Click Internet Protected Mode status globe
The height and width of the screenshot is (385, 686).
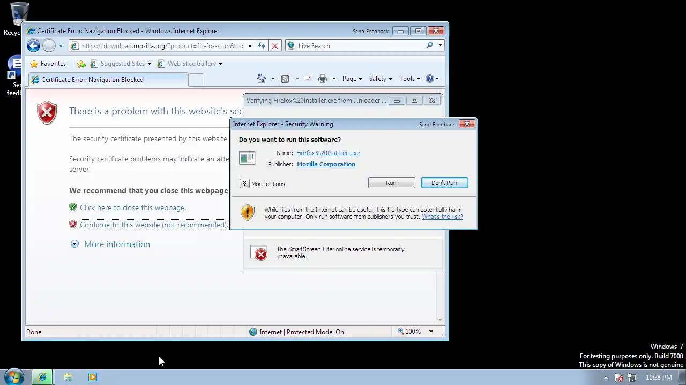point(253,332)
